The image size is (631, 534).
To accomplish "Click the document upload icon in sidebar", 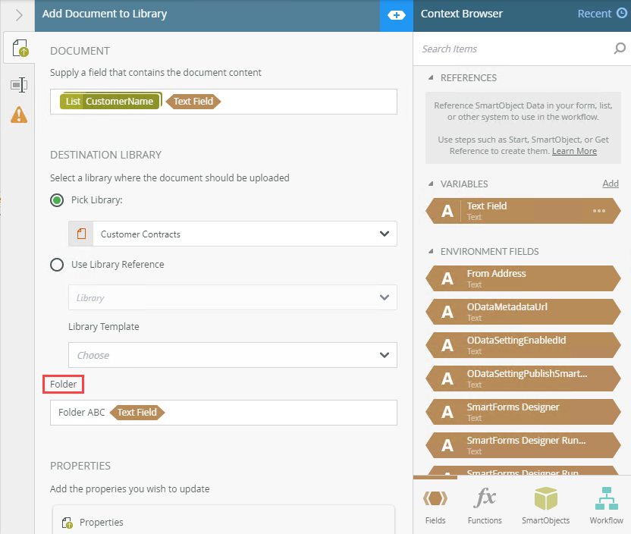I will [x=20, y=49].
